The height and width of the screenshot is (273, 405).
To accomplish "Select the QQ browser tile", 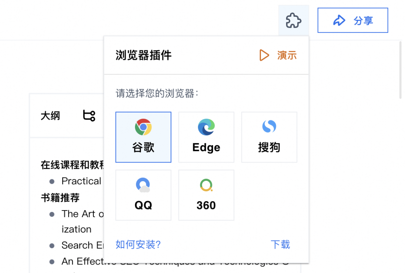I will pos(143,195).
